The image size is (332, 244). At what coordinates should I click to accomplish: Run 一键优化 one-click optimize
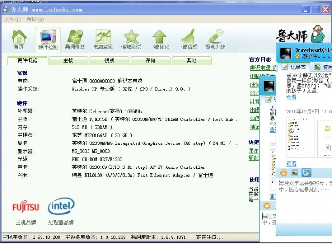(160, 39)
